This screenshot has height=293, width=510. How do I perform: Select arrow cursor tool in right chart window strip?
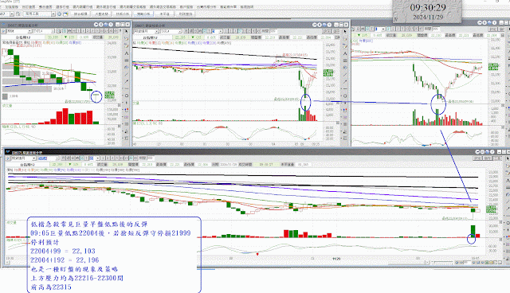[508, 29]
